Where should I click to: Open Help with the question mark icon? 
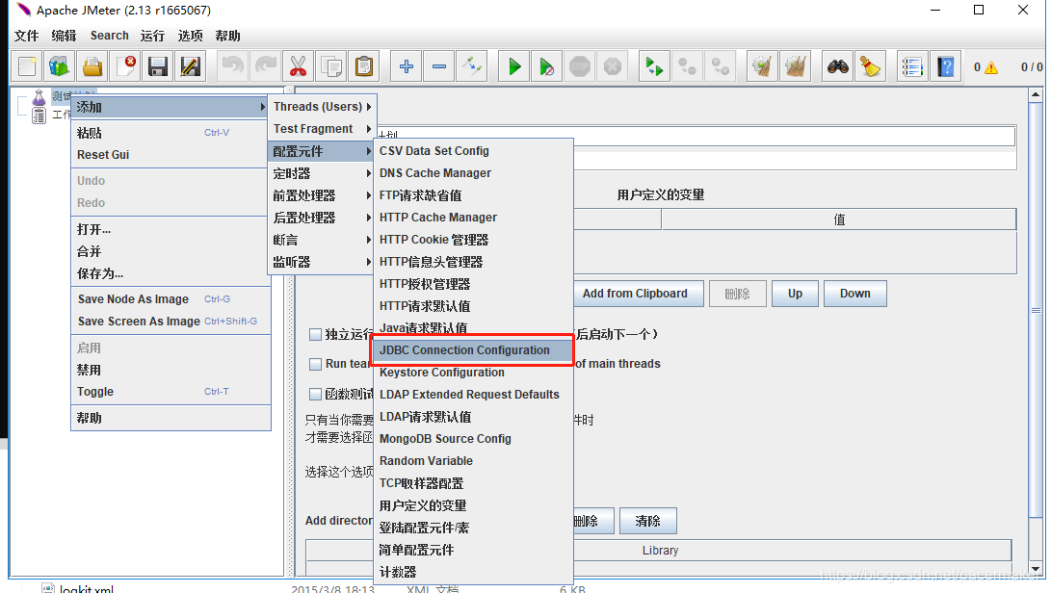point(946,66)
